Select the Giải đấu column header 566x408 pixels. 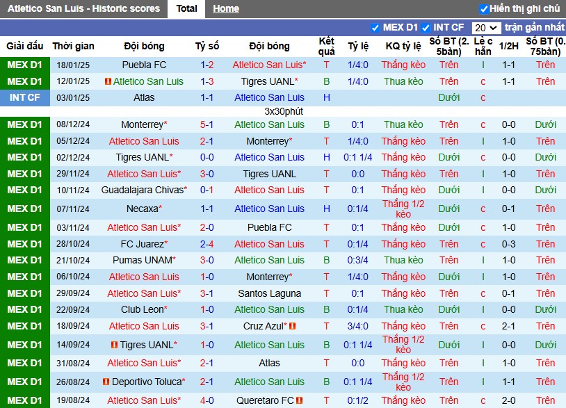point(25,46)
